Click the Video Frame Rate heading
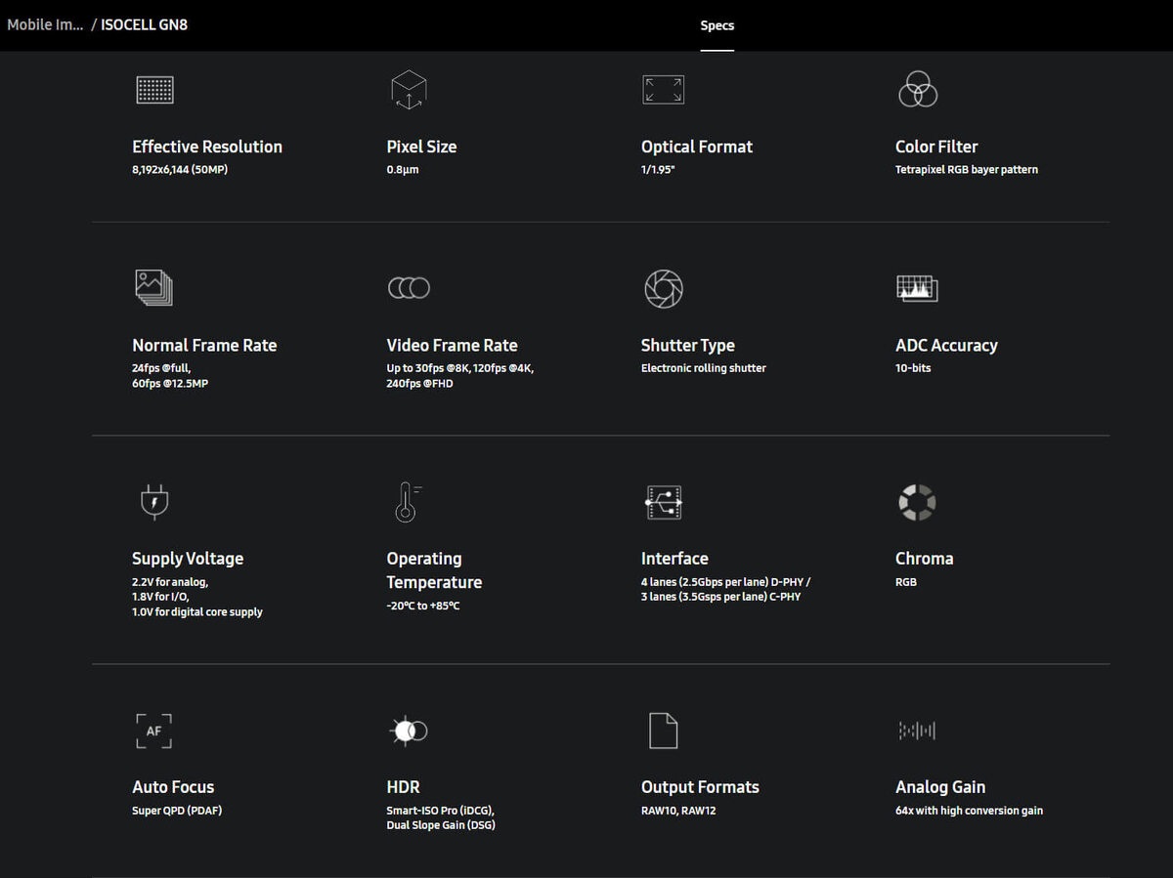Screen dimensions: 1173x878 [x=452, y=346]
